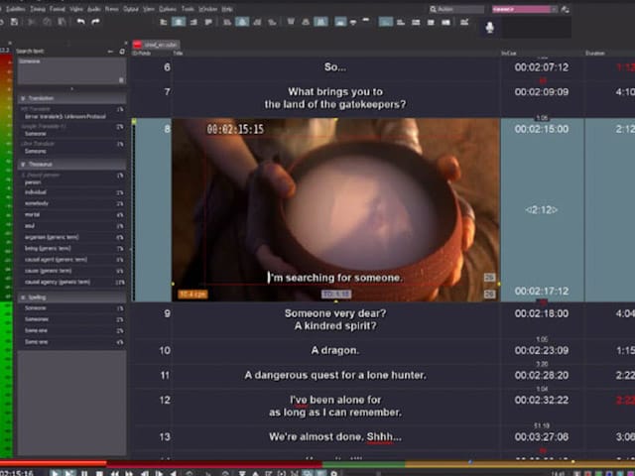635x476 pixels.
Task: Choose thesaurus suggestion 'somebody'
Action: 37,203
